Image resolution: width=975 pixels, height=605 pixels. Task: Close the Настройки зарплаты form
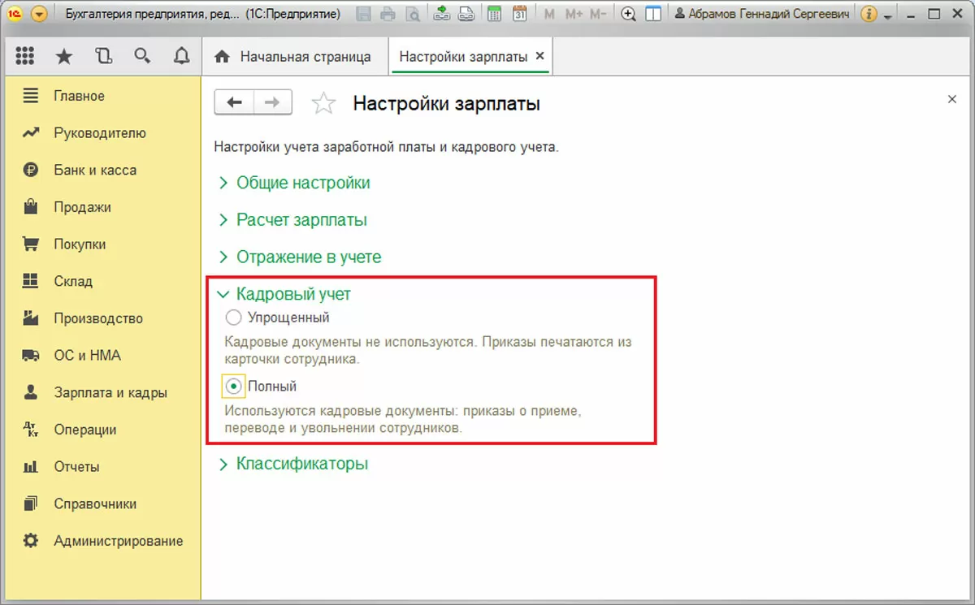tap(952, 99)
